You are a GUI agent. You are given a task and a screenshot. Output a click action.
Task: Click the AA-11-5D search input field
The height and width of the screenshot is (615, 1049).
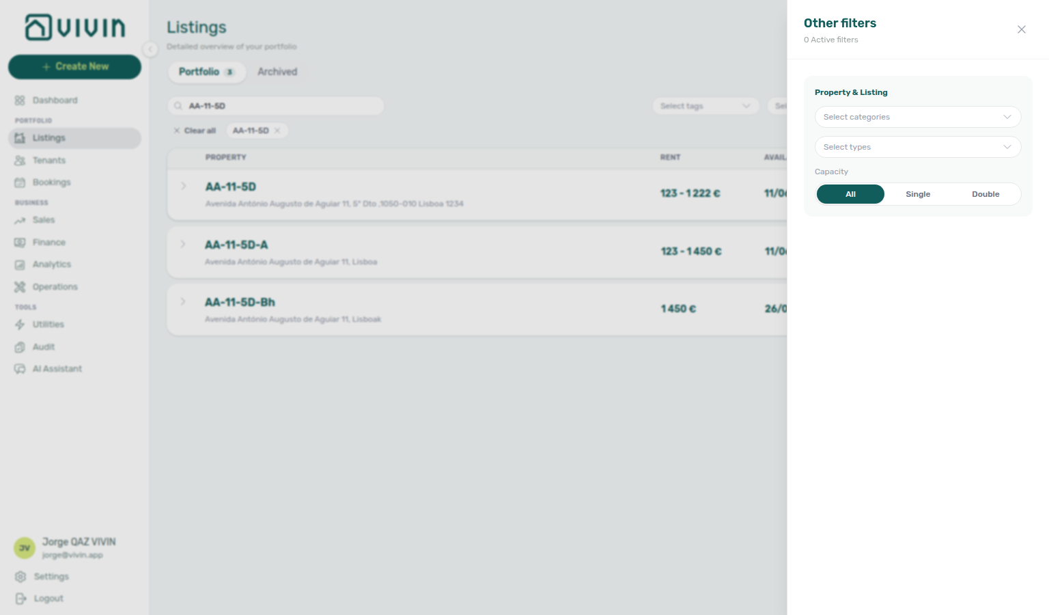(276, 106)
